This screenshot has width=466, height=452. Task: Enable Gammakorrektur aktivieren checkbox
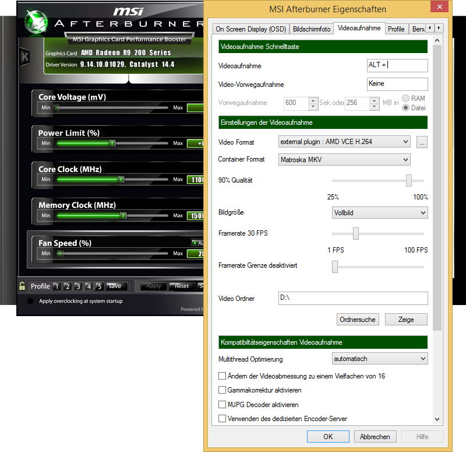tap(222, 390)
